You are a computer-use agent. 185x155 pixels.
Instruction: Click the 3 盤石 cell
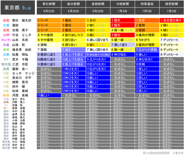pyautogui.click(x=122, y=35)
